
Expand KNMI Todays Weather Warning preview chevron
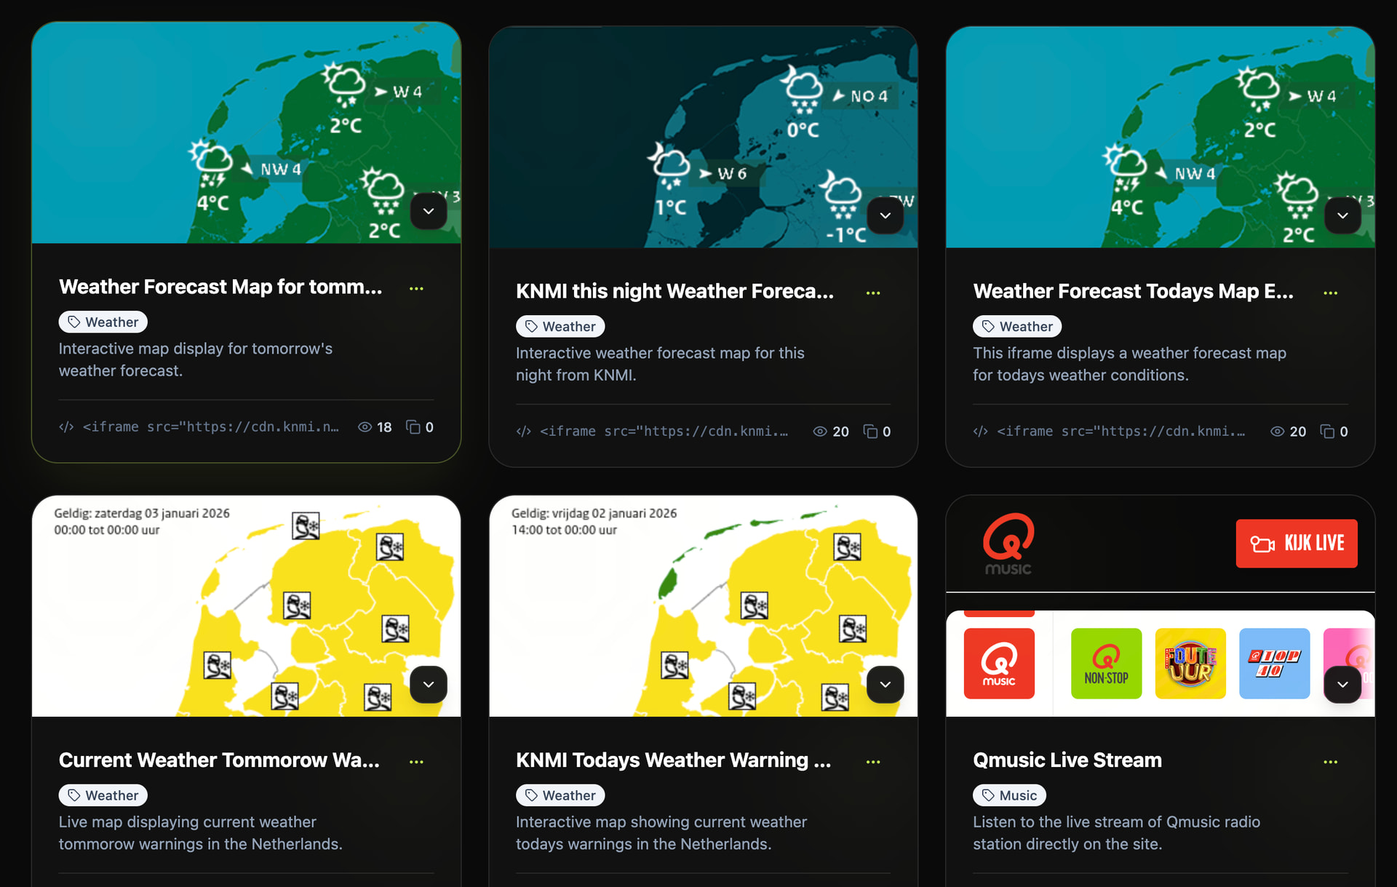[885, 684]
